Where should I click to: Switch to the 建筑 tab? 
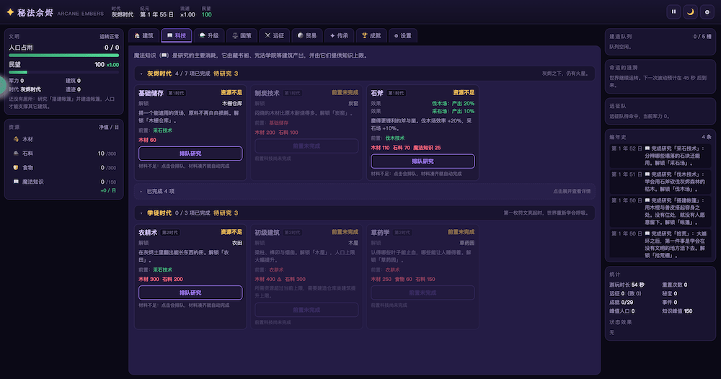click(x=144, y=35)
